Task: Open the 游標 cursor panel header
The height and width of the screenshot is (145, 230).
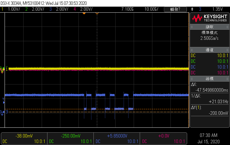Action: [210, 79]
